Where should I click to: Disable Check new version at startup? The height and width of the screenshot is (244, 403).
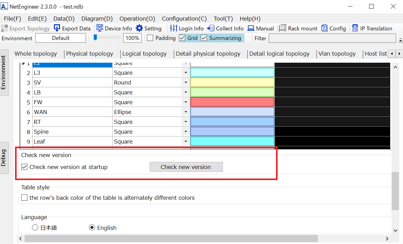pos(24,167)
